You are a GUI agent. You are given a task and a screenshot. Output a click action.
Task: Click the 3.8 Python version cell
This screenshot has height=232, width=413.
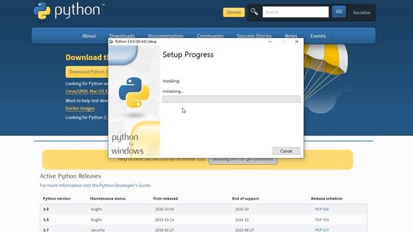[x=46, y=220]
